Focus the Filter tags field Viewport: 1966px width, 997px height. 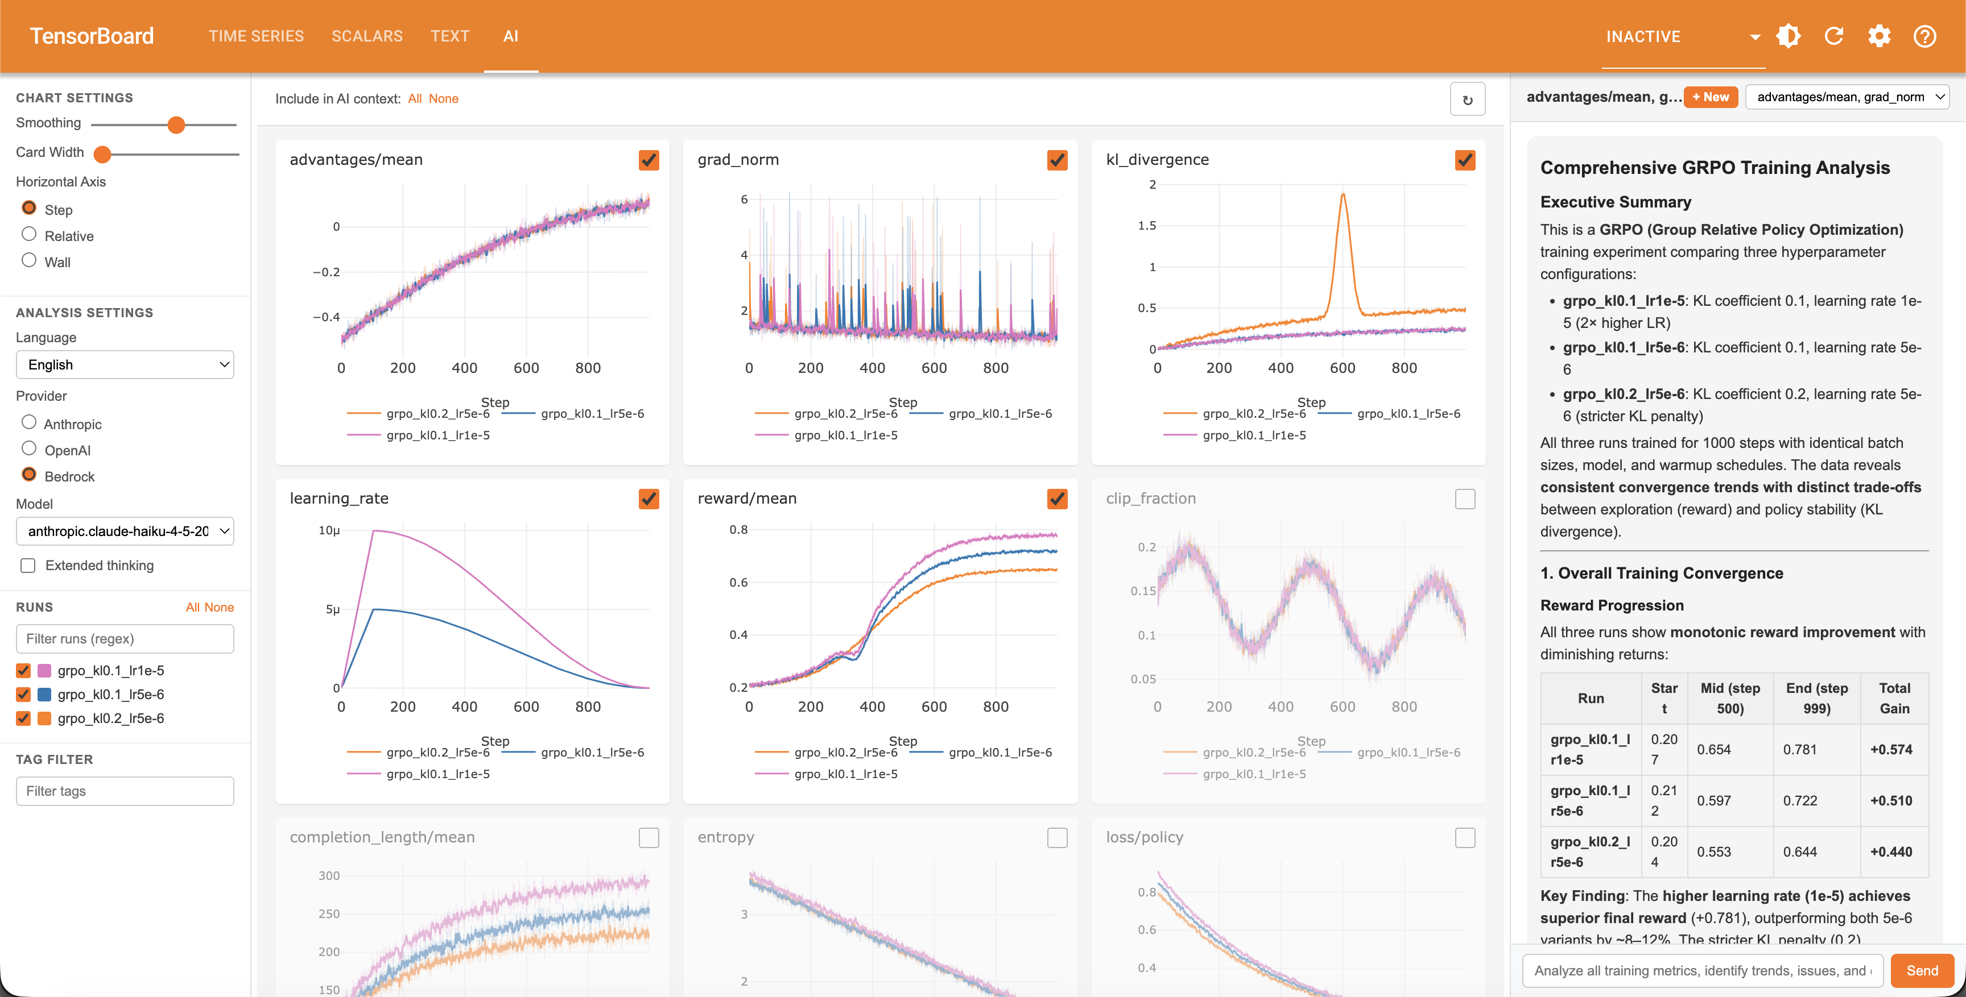tap(125, 791)
